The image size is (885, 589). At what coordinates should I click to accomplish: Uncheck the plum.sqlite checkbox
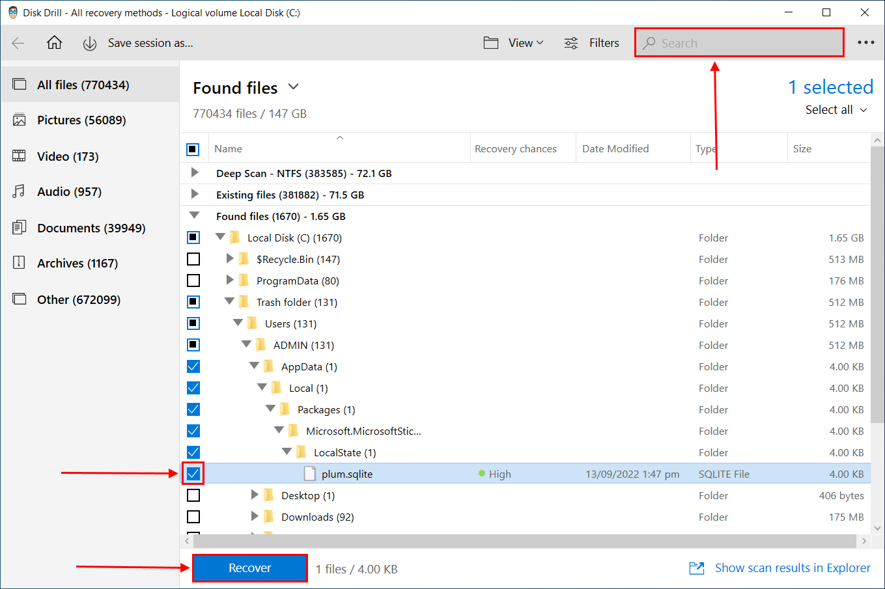point(193,474)
